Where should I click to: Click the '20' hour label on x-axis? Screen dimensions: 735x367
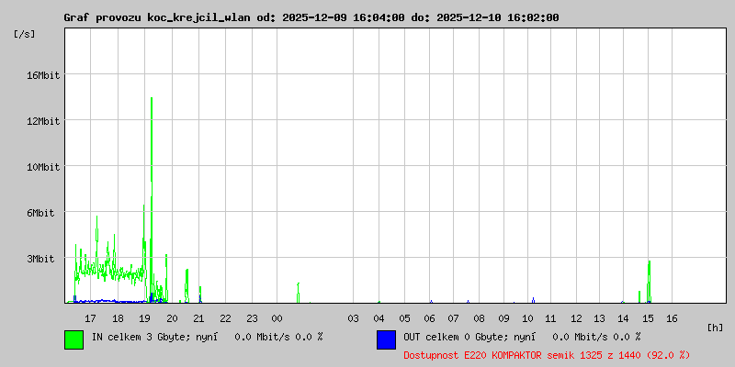[172, 318]
